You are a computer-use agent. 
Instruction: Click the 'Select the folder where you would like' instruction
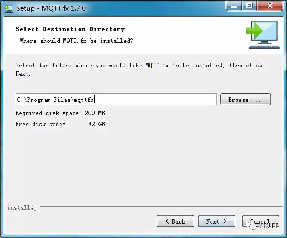tap(139, 69)
